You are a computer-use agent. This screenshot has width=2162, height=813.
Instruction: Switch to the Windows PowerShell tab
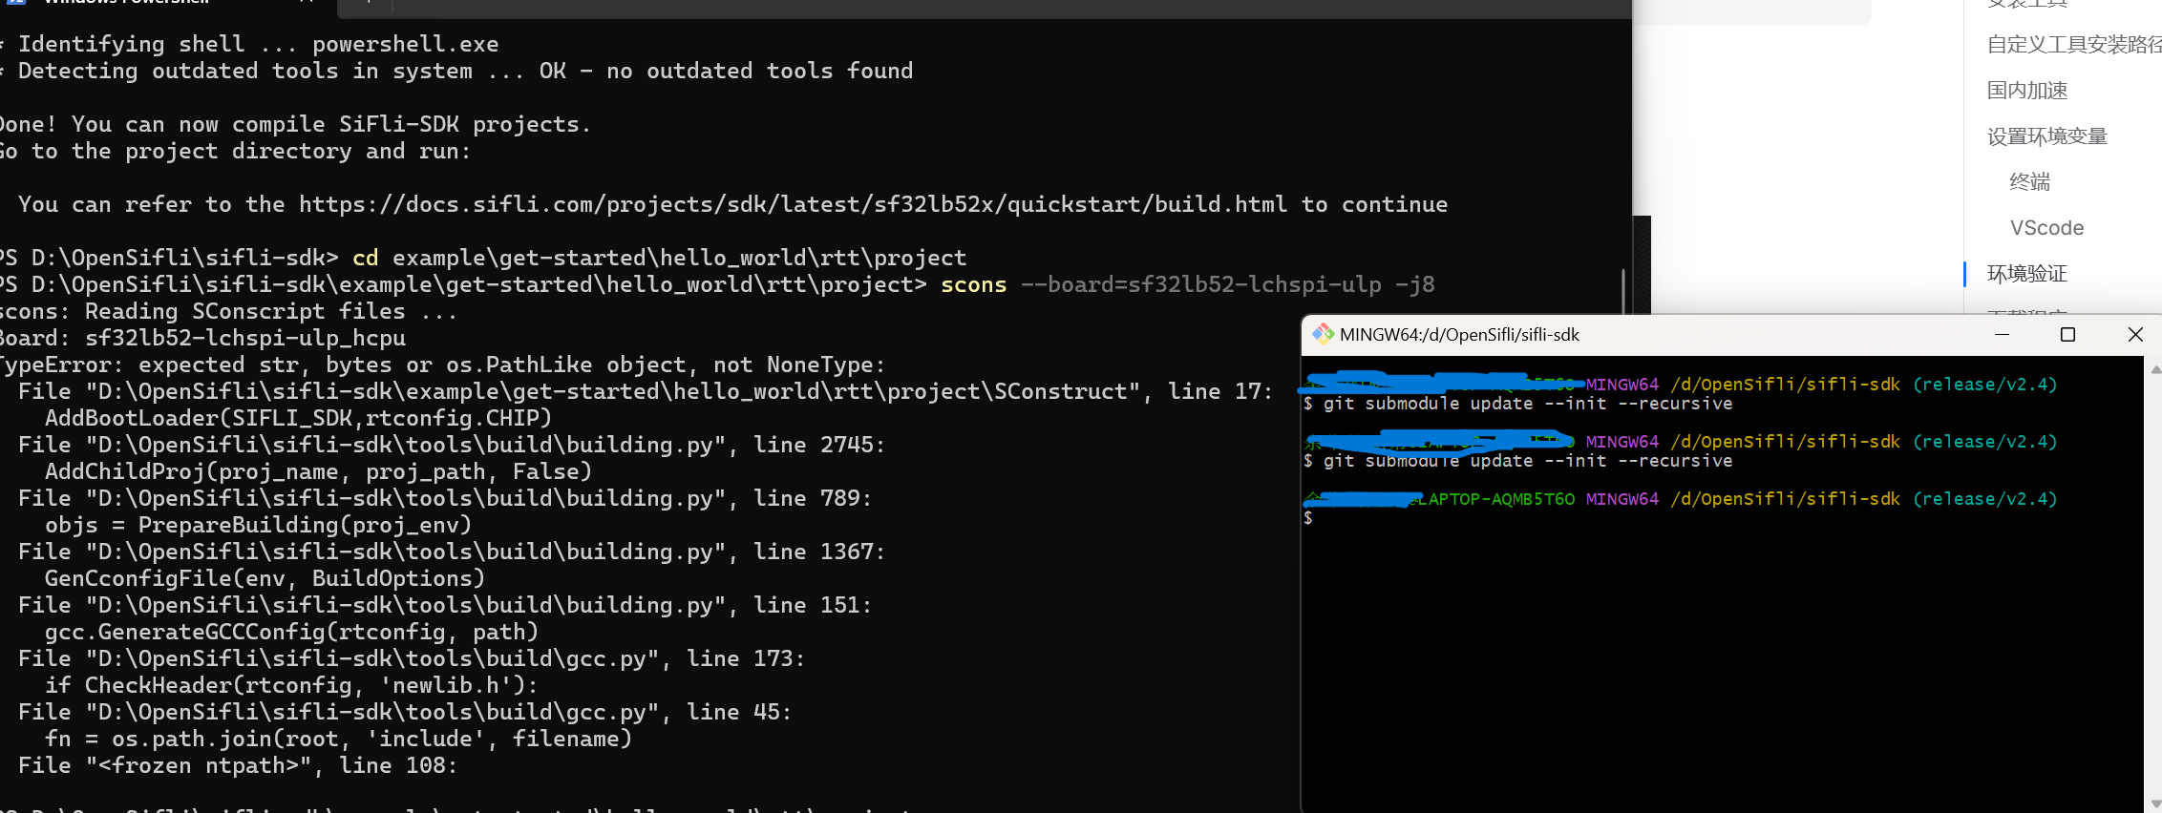click(124, 3)
